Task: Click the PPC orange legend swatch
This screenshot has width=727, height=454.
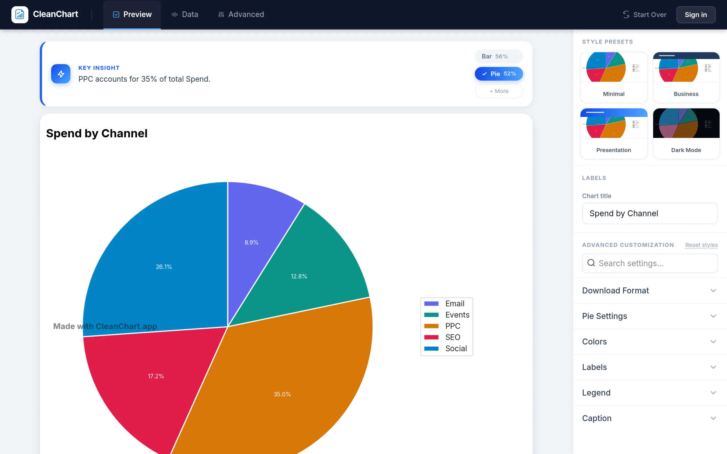Action: (431, 326)
